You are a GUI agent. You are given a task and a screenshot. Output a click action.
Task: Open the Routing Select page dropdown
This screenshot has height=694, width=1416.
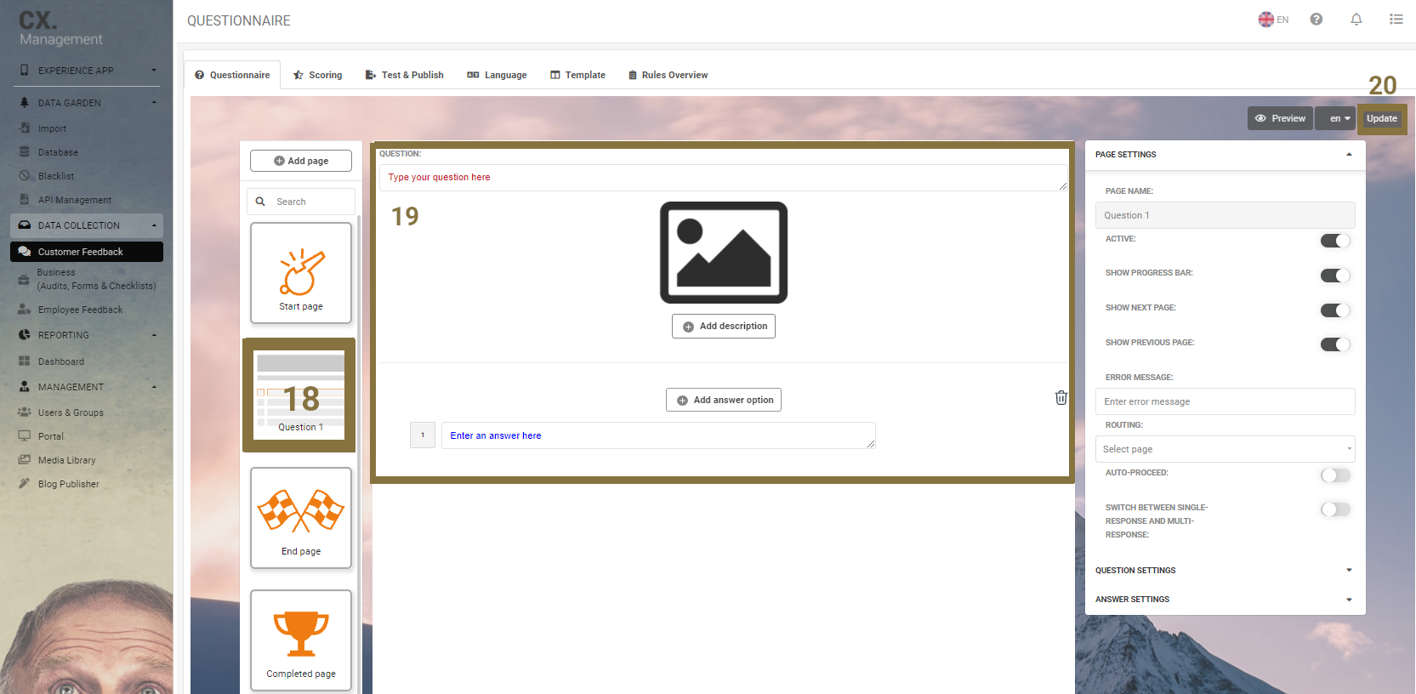[1225, 449]
